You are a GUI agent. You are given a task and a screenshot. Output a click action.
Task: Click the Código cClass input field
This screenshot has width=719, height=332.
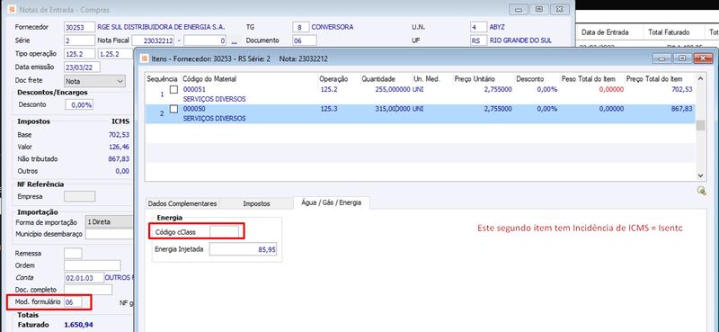point(224,232)
